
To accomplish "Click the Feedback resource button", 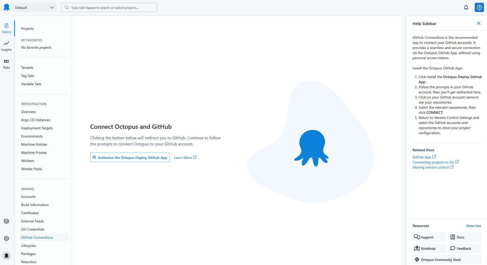I will click(x=465, y=248).
